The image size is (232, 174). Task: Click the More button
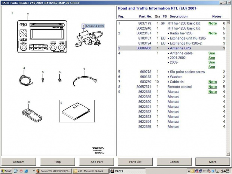(x=213, y=162)
